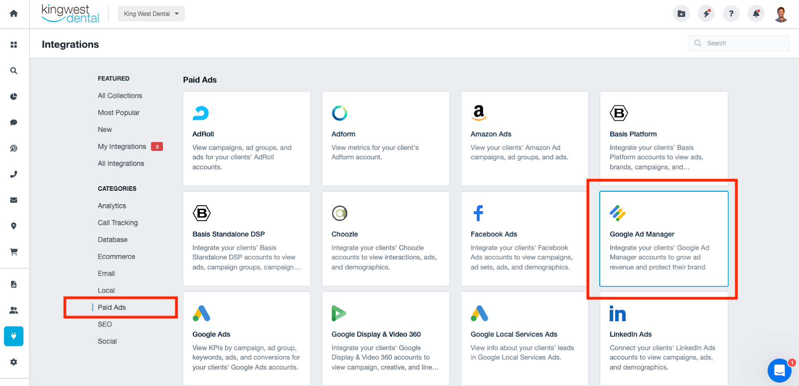Open the pie chart reports icon
Viewport: 799px width, 386px height.
(14, 96)
